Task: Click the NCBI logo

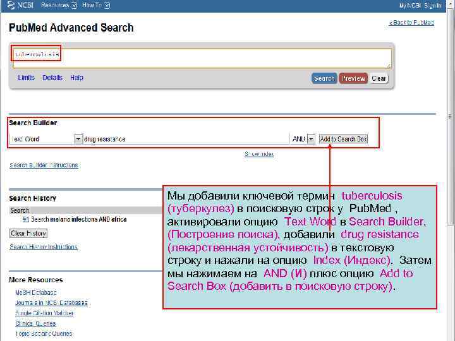Action: 20,5
